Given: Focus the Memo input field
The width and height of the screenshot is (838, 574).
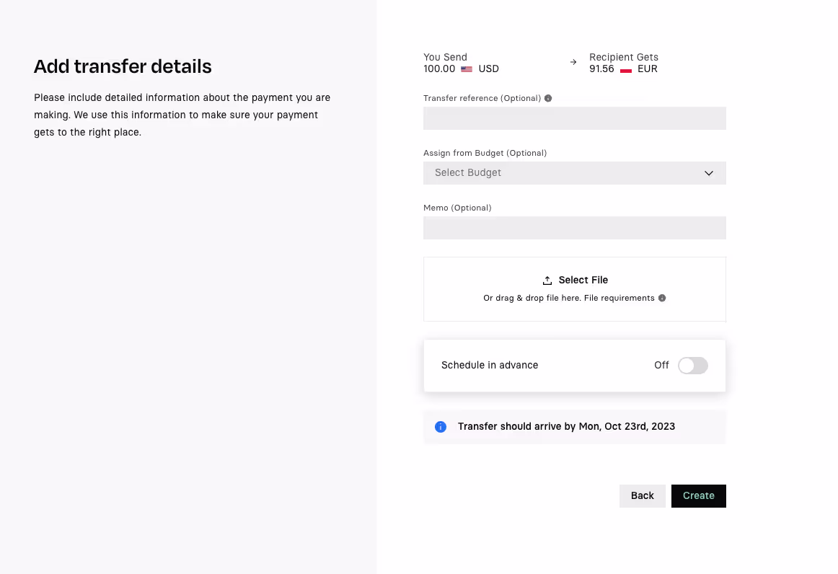Looking at the screenshot, I should coord(575,228).
